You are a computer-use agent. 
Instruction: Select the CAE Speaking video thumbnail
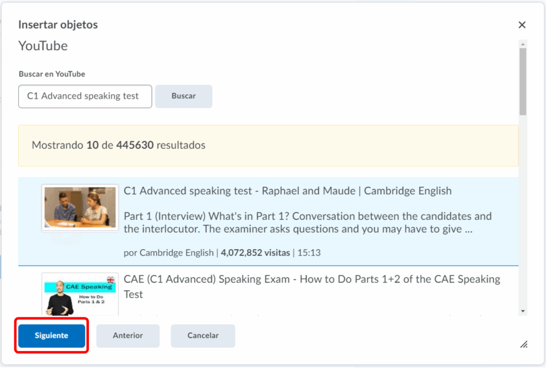[x=80, y=294]
